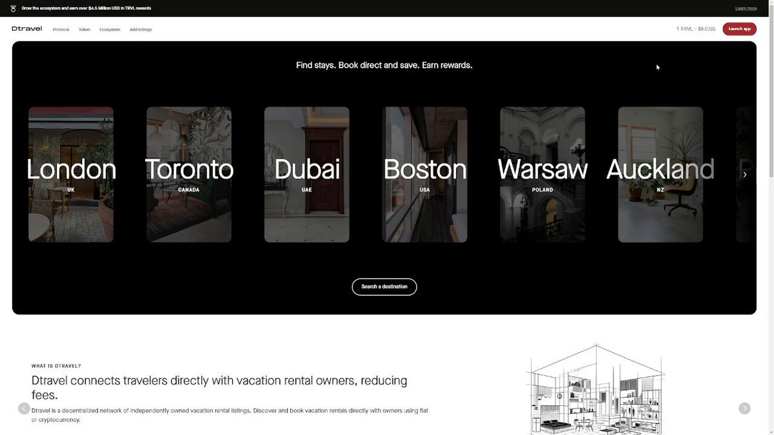Select the Warsaw destination card

542,175
